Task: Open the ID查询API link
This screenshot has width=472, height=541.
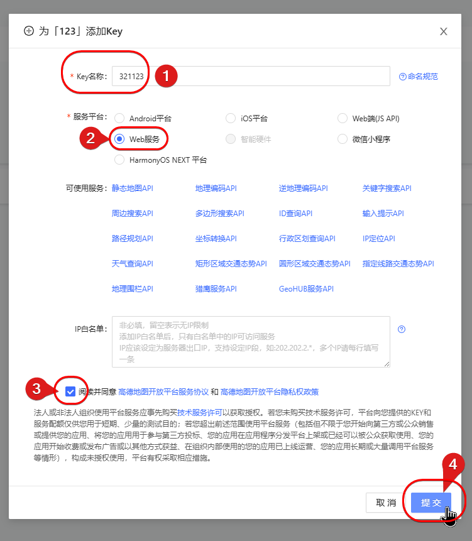Action: (295, 214)
